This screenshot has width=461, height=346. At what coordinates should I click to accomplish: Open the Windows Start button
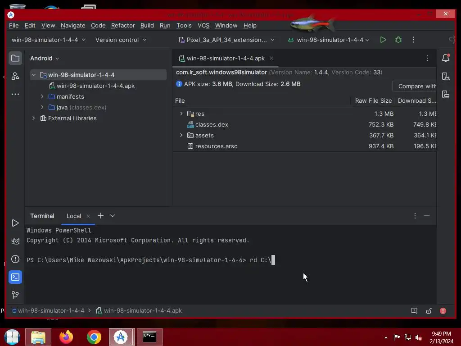pyautogui.click(x=12, y=337)
